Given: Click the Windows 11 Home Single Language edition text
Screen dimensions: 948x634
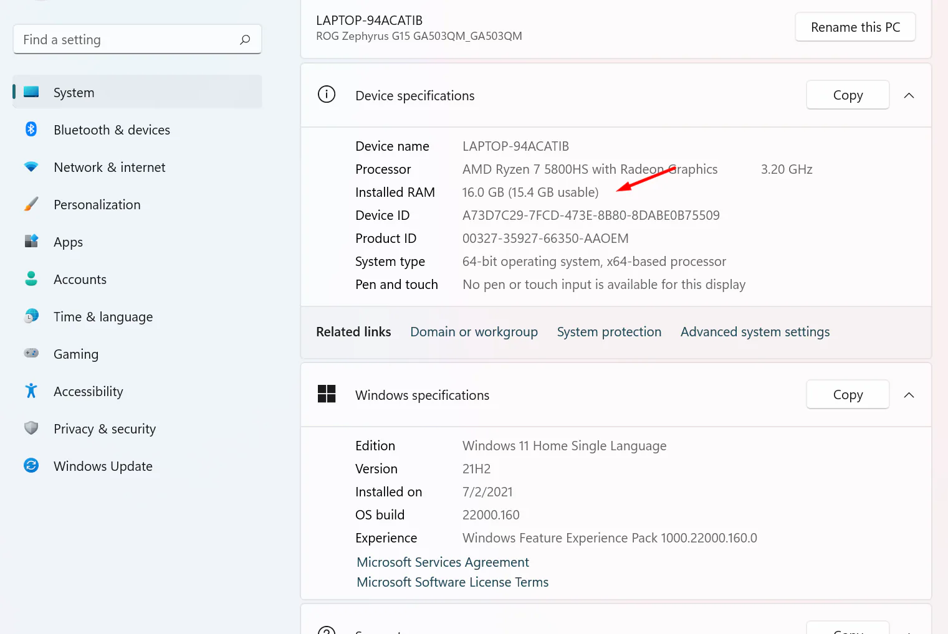Looking at the screenshot, I should click(564, 446).
